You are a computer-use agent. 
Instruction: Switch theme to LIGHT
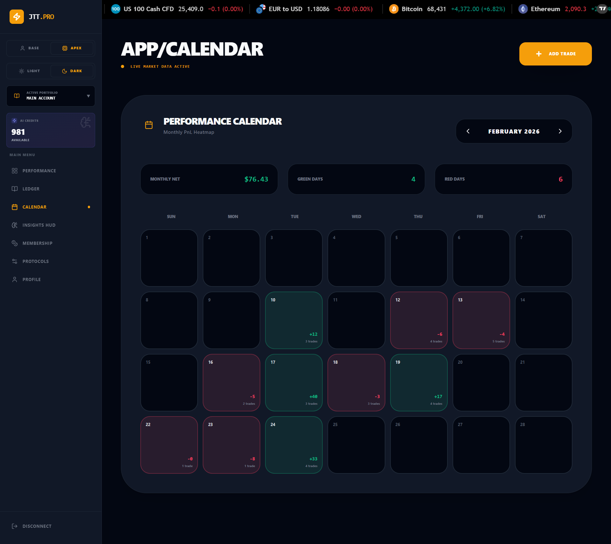click(29, 71)
